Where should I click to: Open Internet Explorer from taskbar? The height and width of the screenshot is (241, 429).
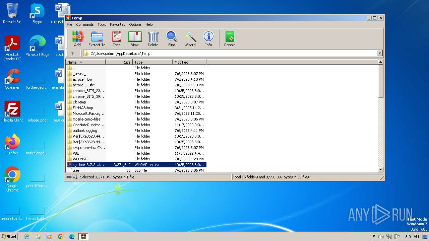pos(26,237)
